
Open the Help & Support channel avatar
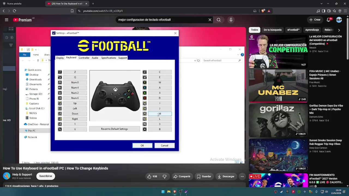[x=7, y=176]
